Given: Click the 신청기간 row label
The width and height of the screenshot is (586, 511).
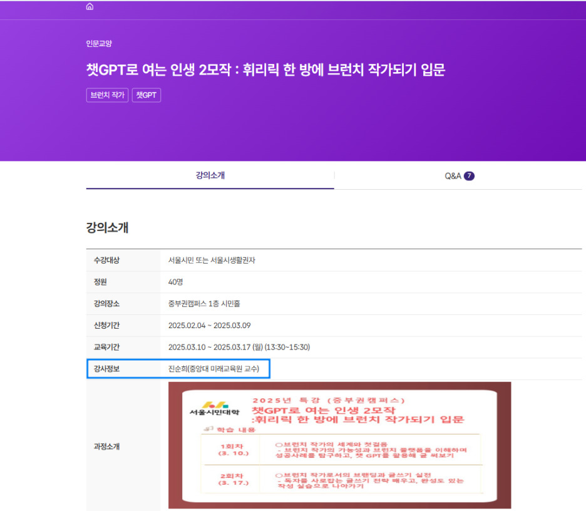Looking at the screenshot, I should click(x=106, y=325).
